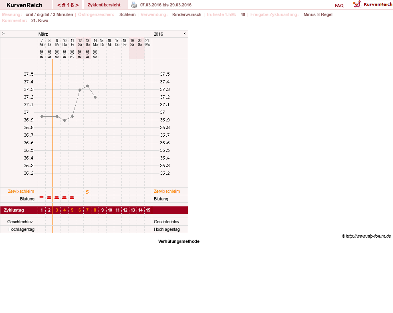
Task: Click the '<' arrow next to 2016
Action: coord(185,34)
